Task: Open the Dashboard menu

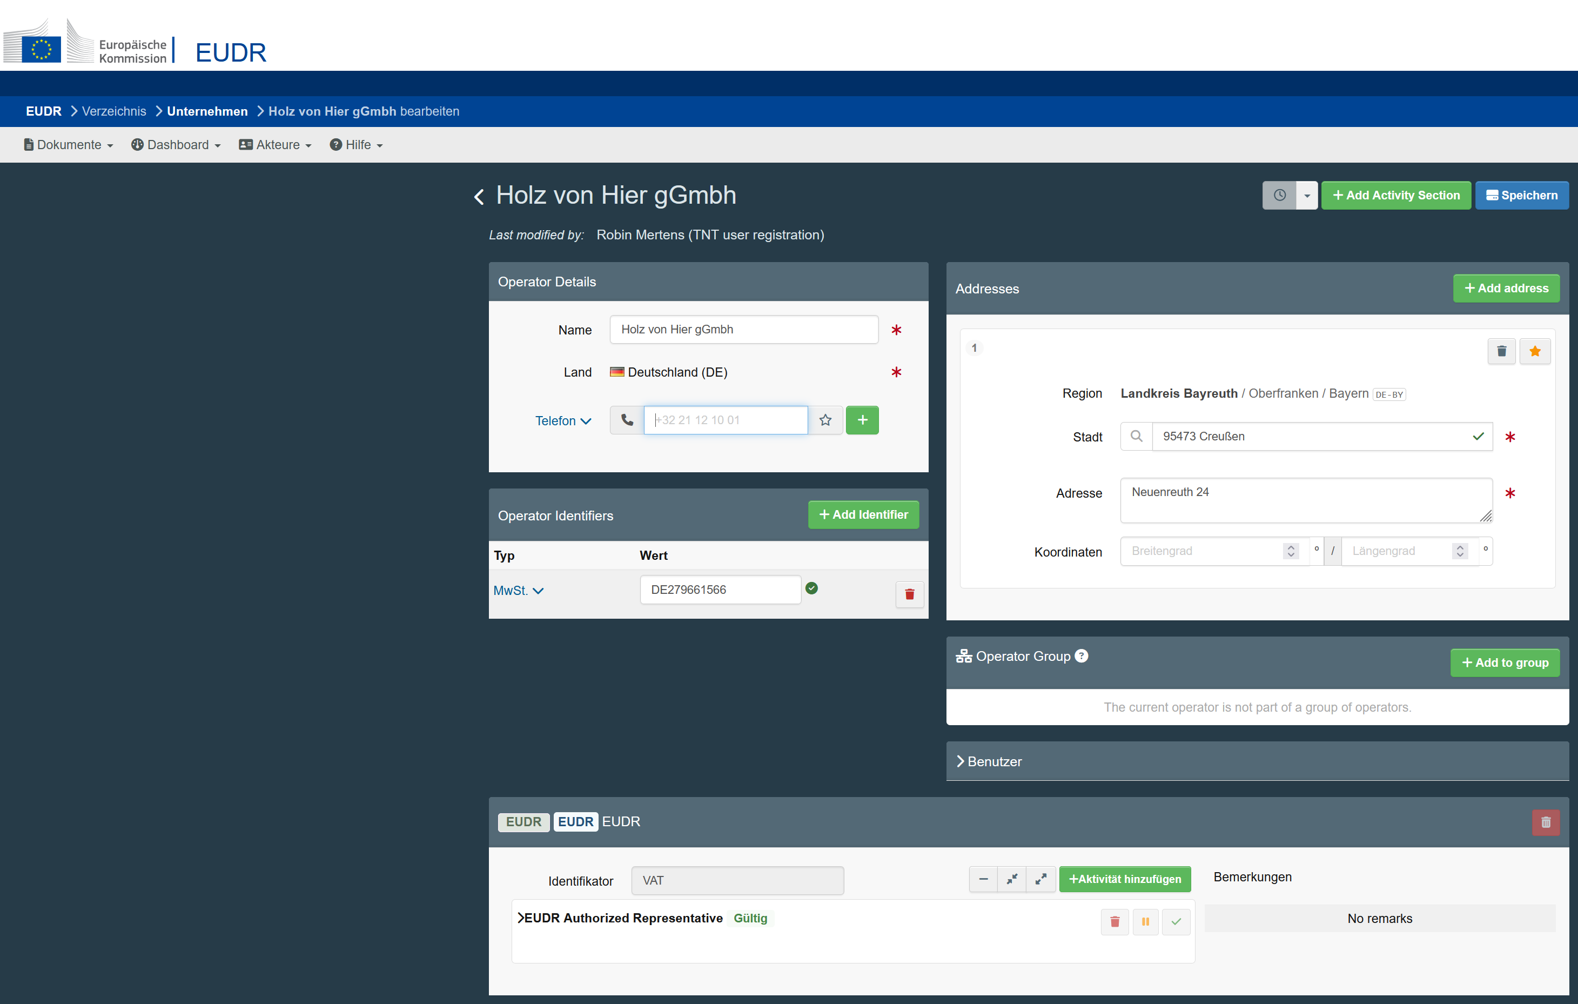Action: pyautogui.click(x=176, y=145)
